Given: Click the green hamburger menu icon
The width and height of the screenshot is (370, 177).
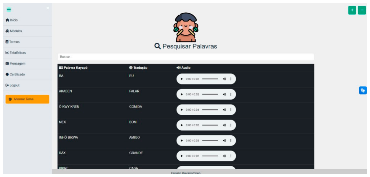Looking at the screenshot, I should pos(9,10).
